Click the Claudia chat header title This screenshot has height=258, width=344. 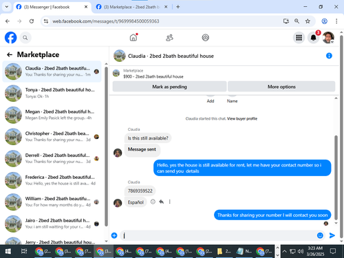(x=171, y=56)
